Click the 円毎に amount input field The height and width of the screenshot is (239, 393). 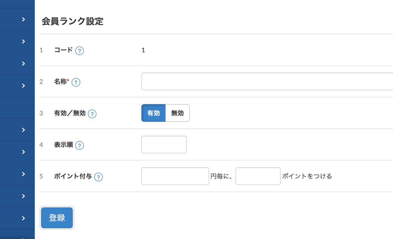point(175,176)
